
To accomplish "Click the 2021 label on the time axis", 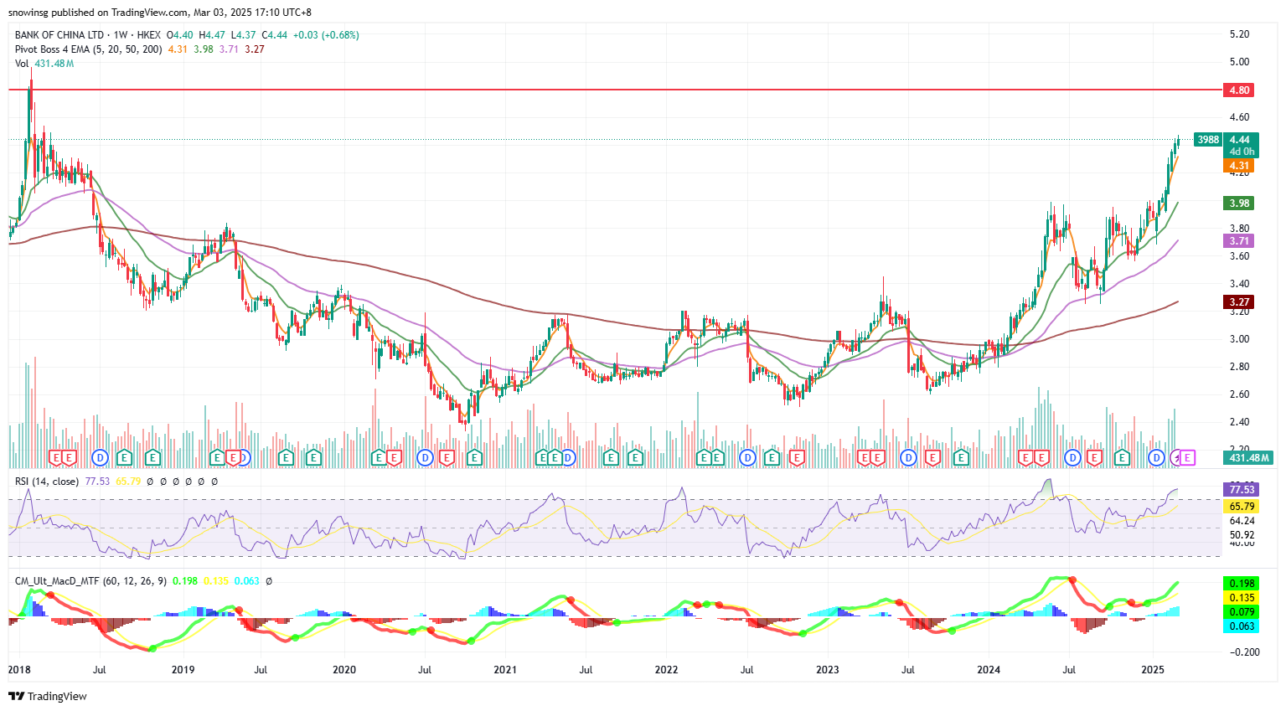I will (505, 670).
